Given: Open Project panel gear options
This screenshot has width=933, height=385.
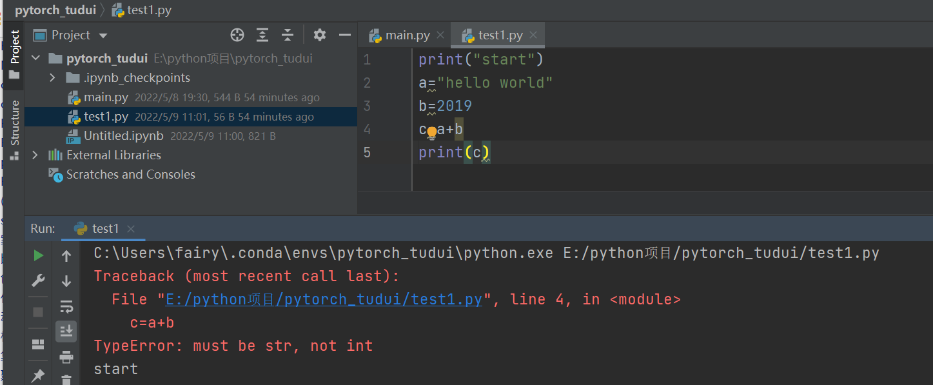Looking at the screenshot, I should pyautogui.click(x=320, y=35).
